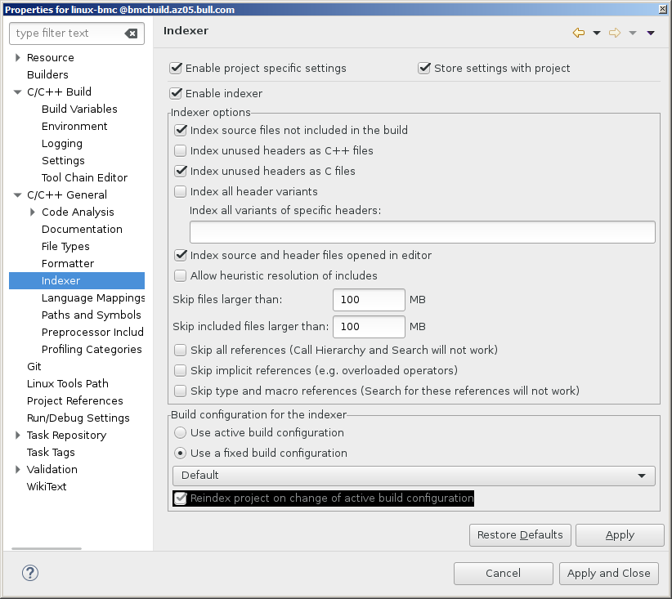Open the view menu triangle icon
672x599 pixels.
point(651,33)
